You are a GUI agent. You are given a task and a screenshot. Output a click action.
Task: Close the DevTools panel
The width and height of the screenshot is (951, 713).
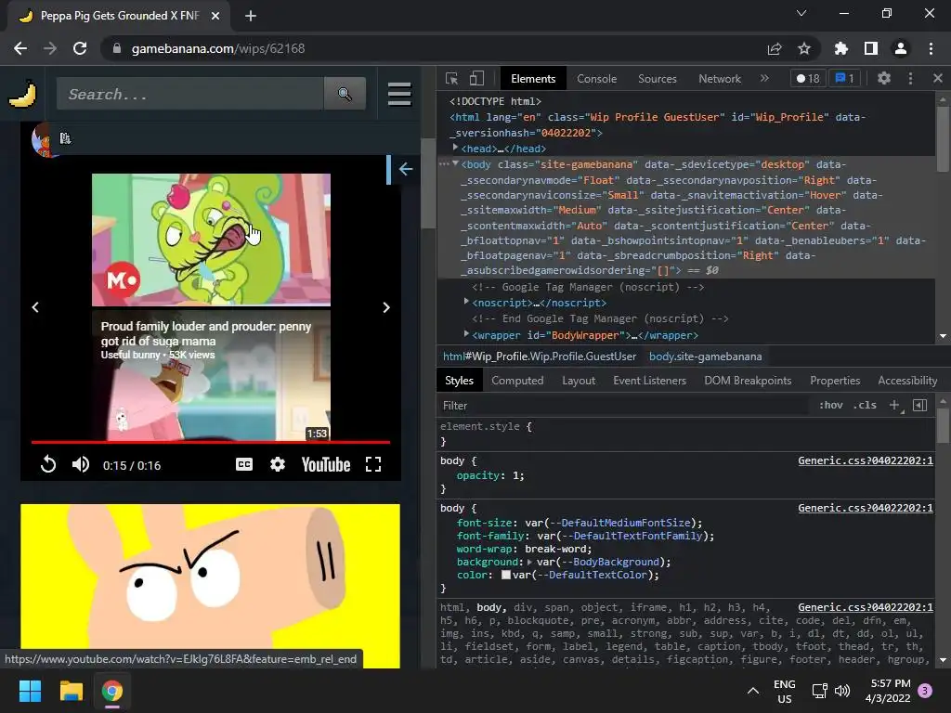938,78
